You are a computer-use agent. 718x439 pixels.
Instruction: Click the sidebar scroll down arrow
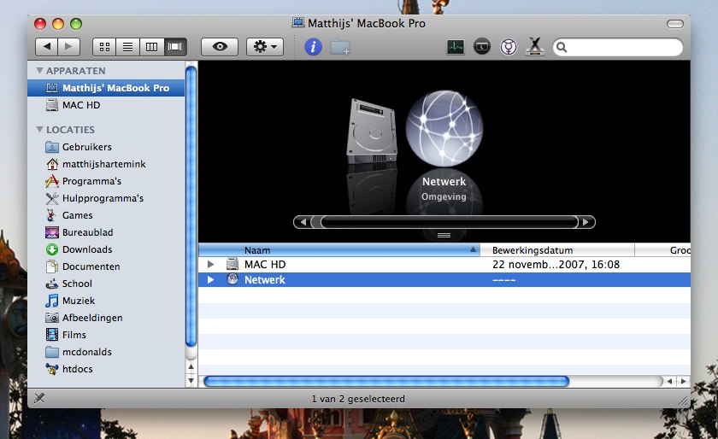pyautogui.click(x=191, y=380)
